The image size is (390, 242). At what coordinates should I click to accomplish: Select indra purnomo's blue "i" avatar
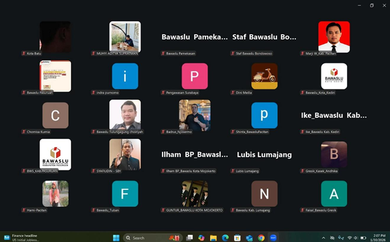[x=125, y=76]
